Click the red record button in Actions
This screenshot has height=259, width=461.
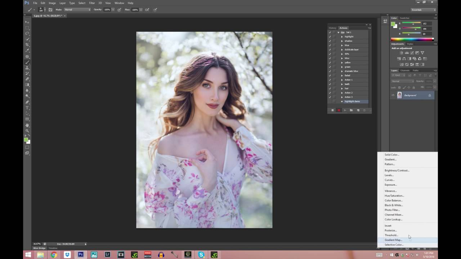coord(339,110)
